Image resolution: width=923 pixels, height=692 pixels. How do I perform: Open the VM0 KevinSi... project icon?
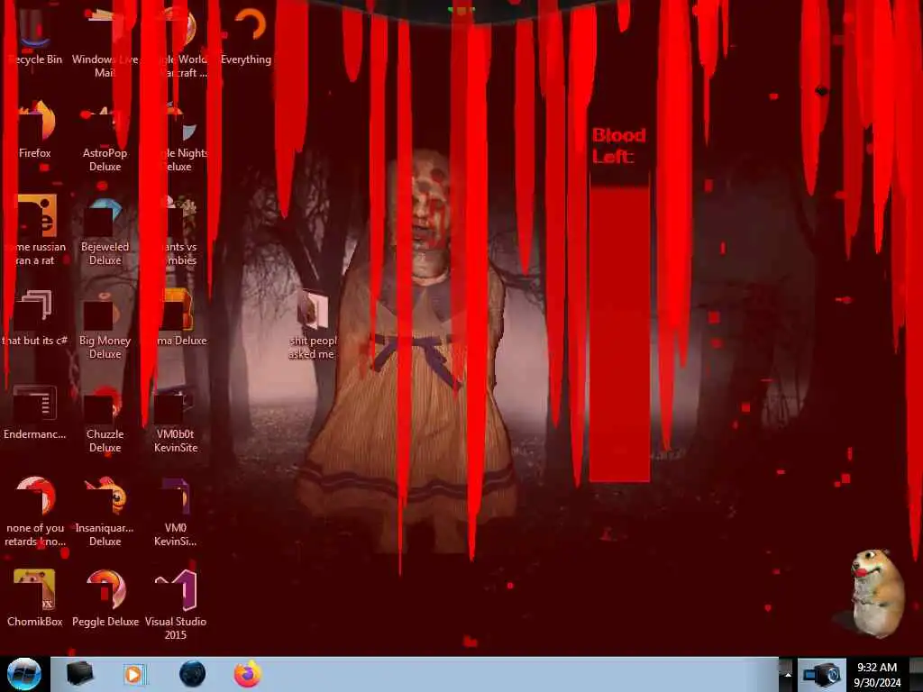click(x=176, y=512)
